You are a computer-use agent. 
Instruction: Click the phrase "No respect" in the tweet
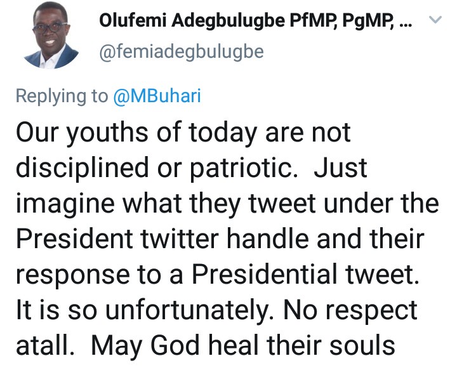click(x=349, y=311)
